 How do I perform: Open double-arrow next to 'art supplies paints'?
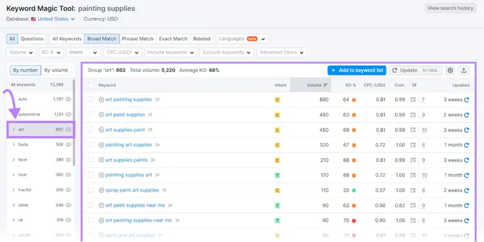pos(153,160)
